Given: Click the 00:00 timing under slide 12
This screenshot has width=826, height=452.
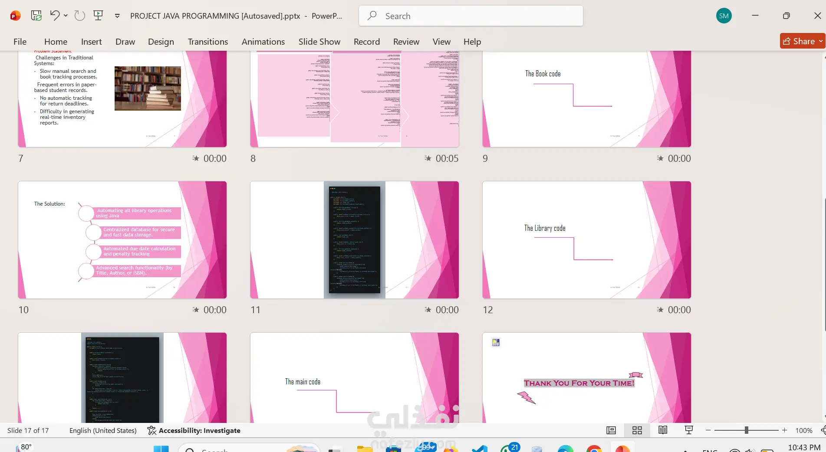Looking at the screenshot, I should click(x=679, y=310).
